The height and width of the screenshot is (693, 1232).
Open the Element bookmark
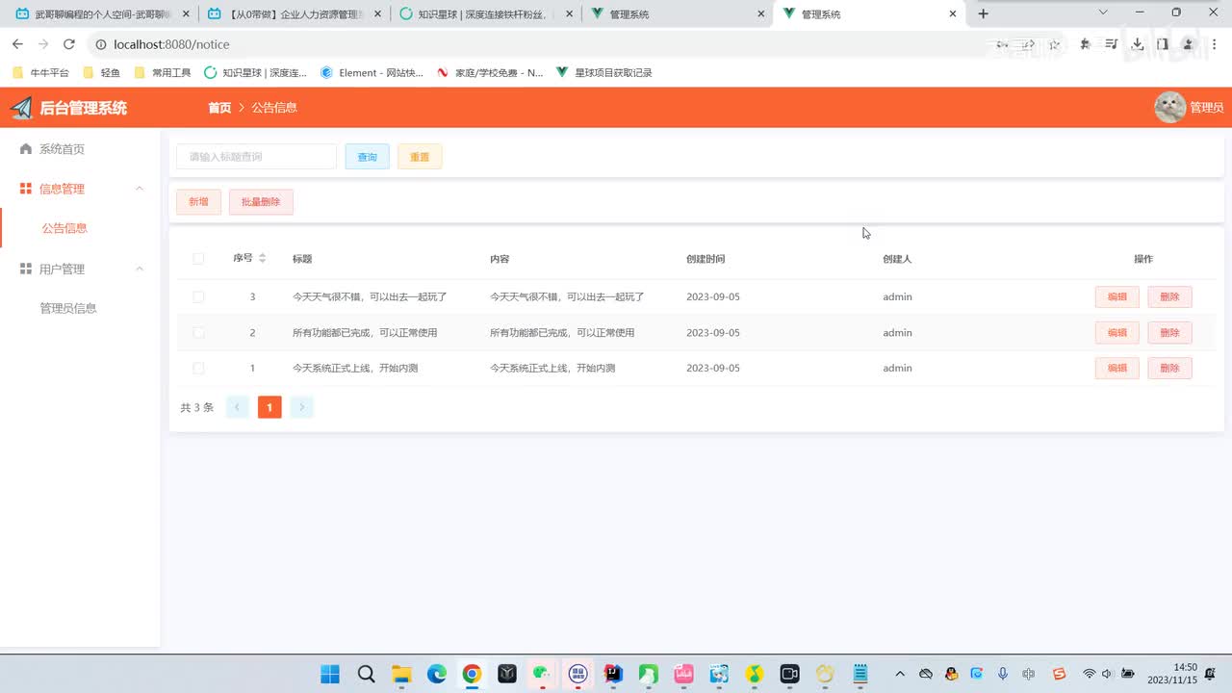point(372,72)
